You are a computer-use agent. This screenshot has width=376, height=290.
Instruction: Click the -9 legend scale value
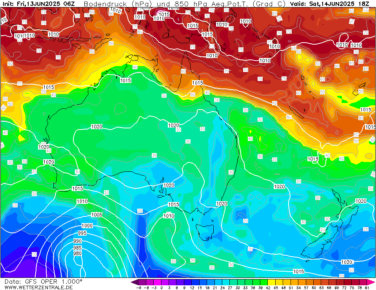pyautogui.click(x=139, y=288)
